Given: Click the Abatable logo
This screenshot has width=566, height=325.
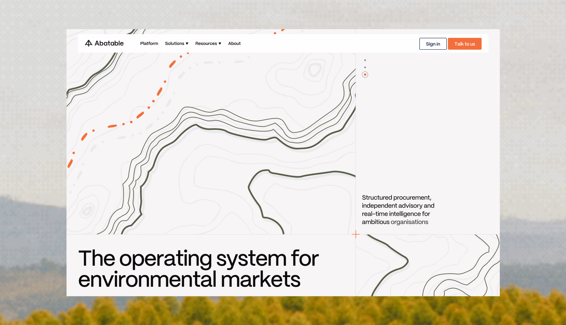Looking at the screenshot, I should [104, 43].
